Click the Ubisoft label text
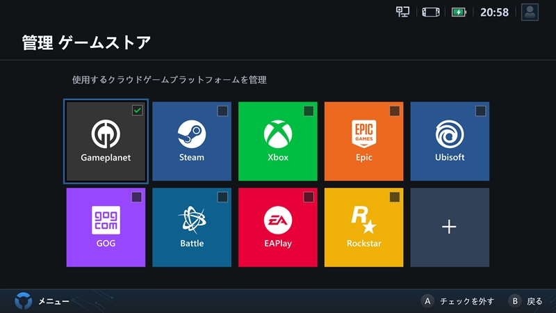The image size is (556, 313). 450,157
